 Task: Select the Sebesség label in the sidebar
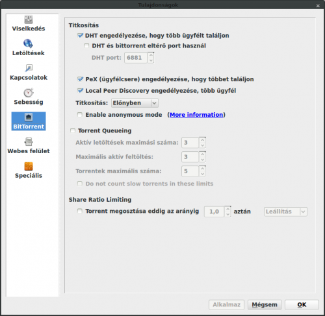point(29,102)
